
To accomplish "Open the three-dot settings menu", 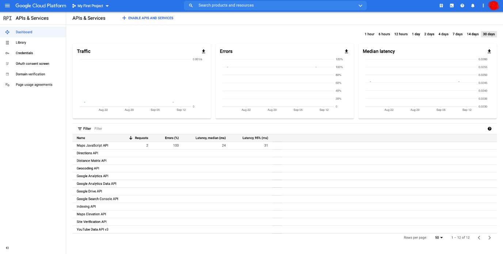I will point(483,5).
